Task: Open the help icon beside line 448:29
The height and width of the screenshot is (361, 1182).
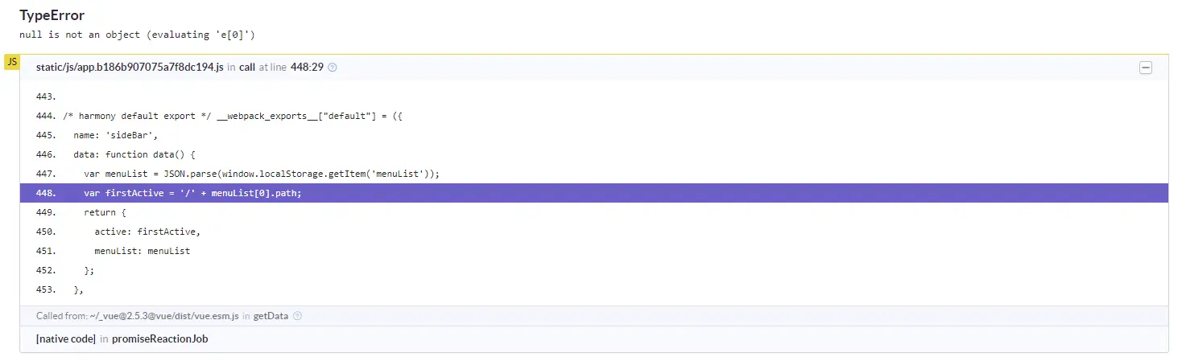Action: (333, 68)
